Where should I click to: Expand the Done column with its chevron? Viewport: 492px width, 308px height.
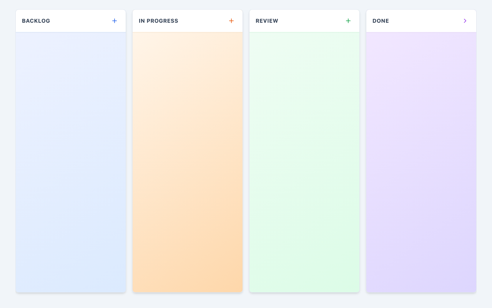coord(465,21)
